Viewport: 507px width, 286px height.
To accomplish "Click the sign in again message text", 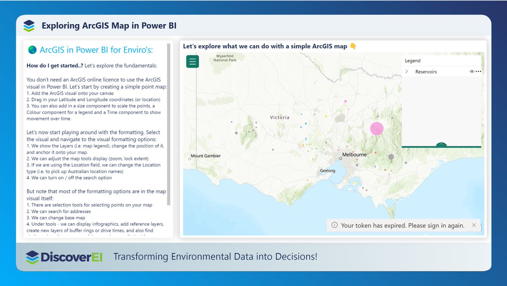I will click(x=403, y=225).
